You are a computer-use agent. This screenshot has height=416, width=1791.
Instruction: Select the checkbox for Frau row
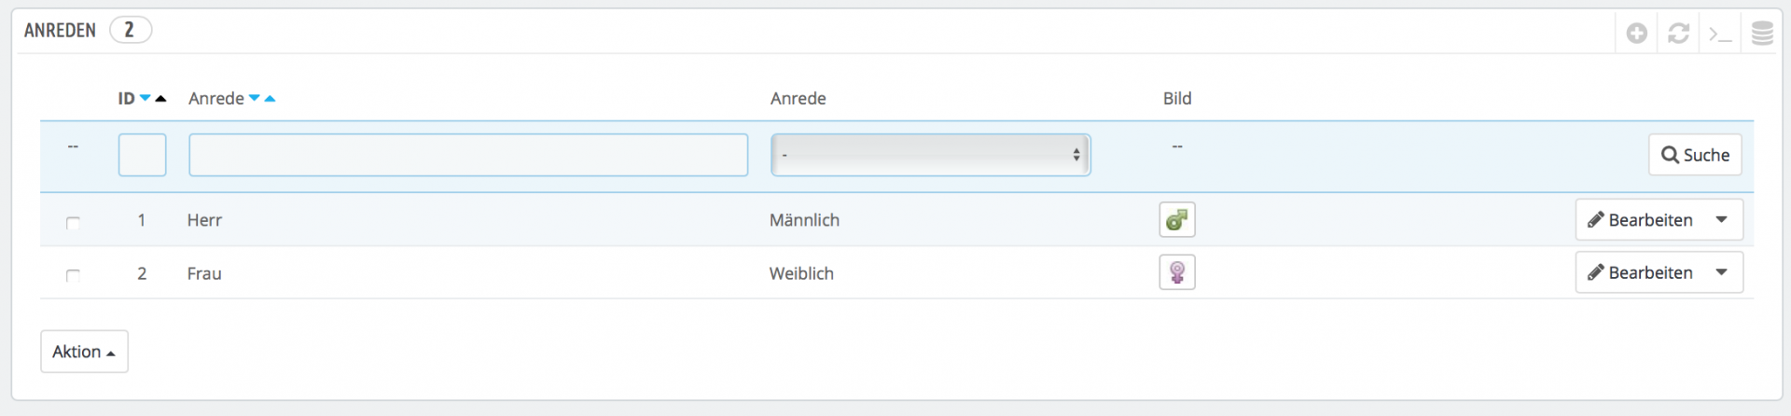73,275
